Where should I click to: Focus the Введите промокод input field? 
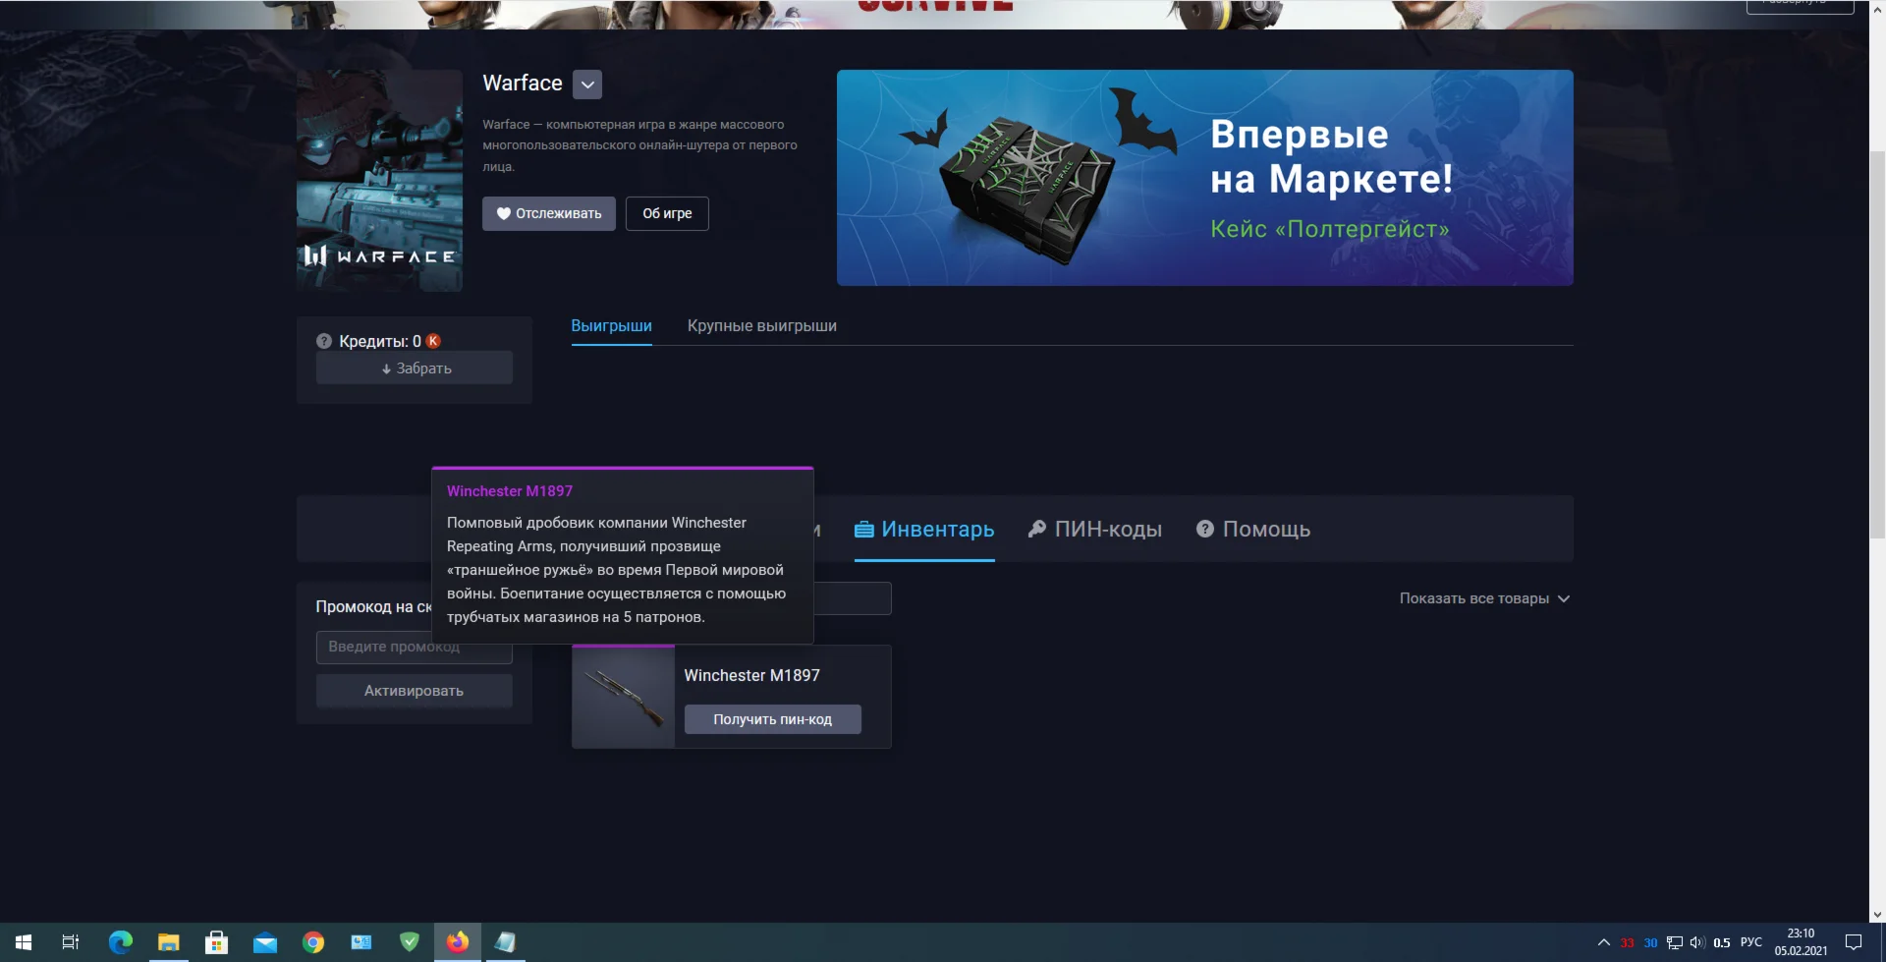415,647
